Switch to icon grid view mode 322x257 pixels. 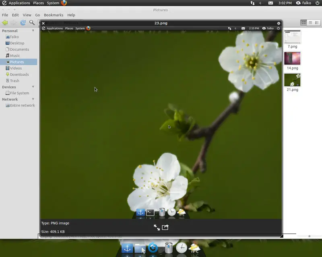click(x=304, y=22)
